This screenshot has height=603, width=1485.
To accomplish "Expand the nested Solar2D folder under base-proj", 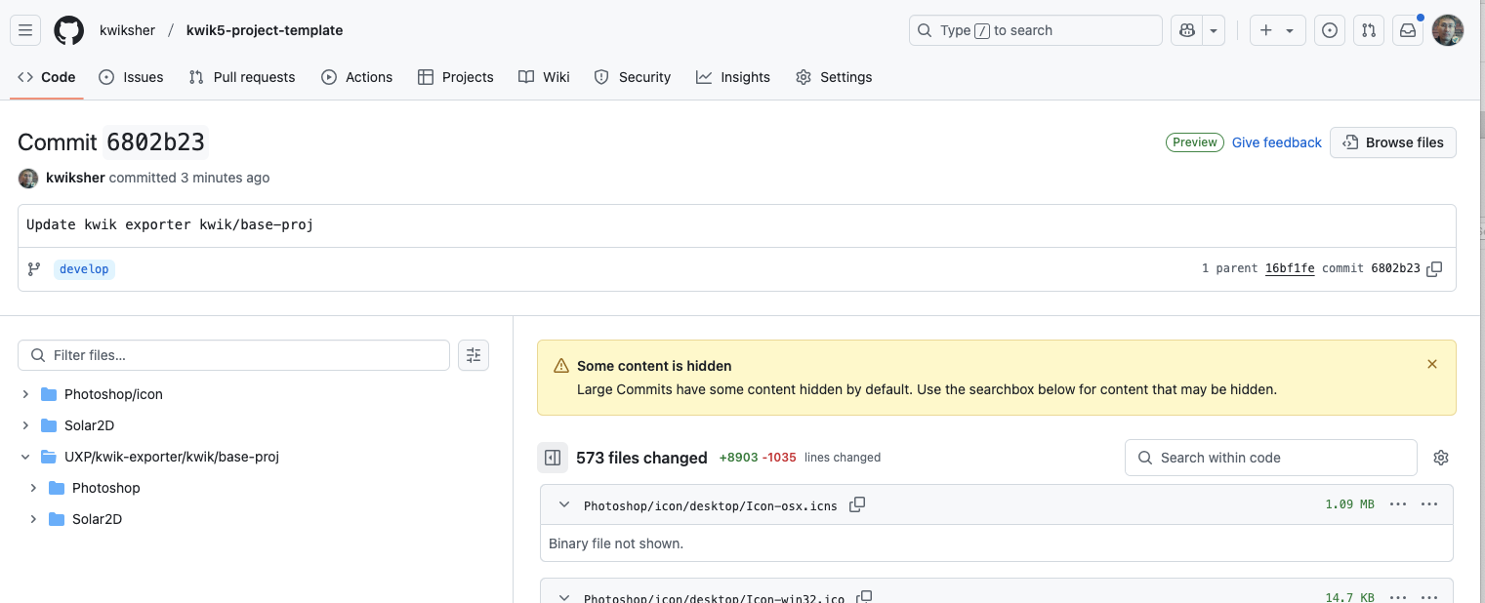I will (33, 519).
